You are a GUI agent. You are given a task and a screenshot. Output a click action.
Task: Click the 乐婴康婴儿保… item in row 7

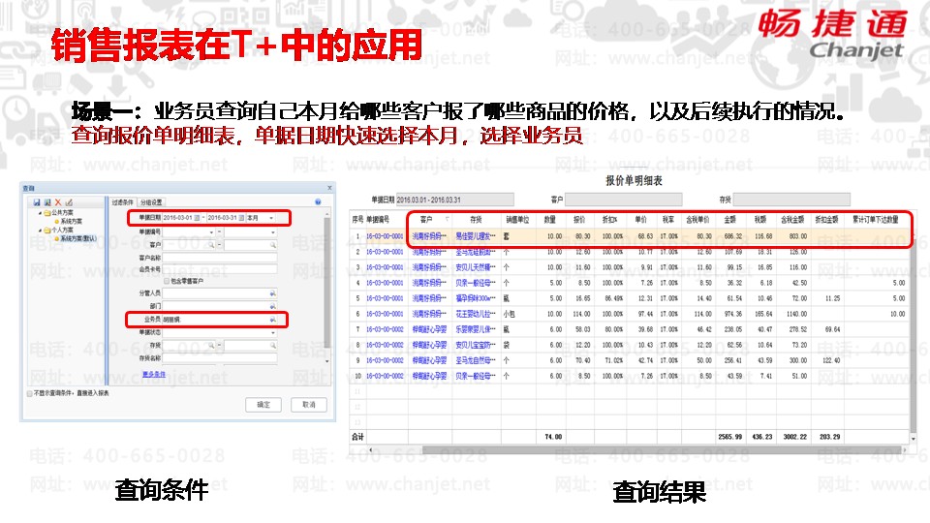pos(476,329)
